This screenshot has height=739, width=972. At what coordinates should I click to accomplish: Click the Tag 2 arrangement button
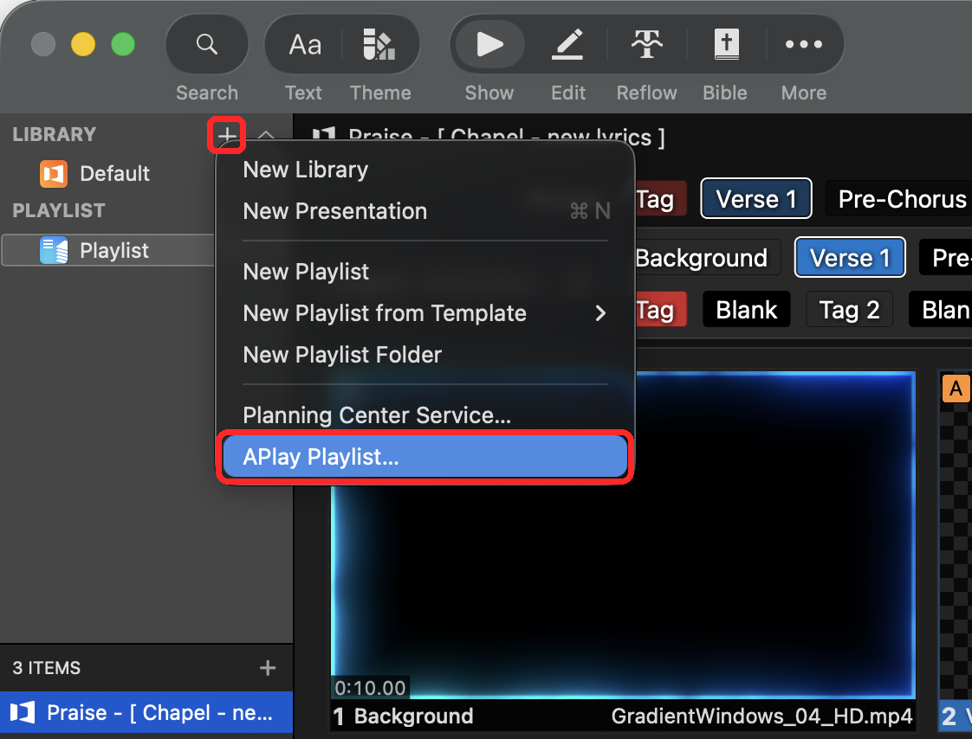(849, 310)
